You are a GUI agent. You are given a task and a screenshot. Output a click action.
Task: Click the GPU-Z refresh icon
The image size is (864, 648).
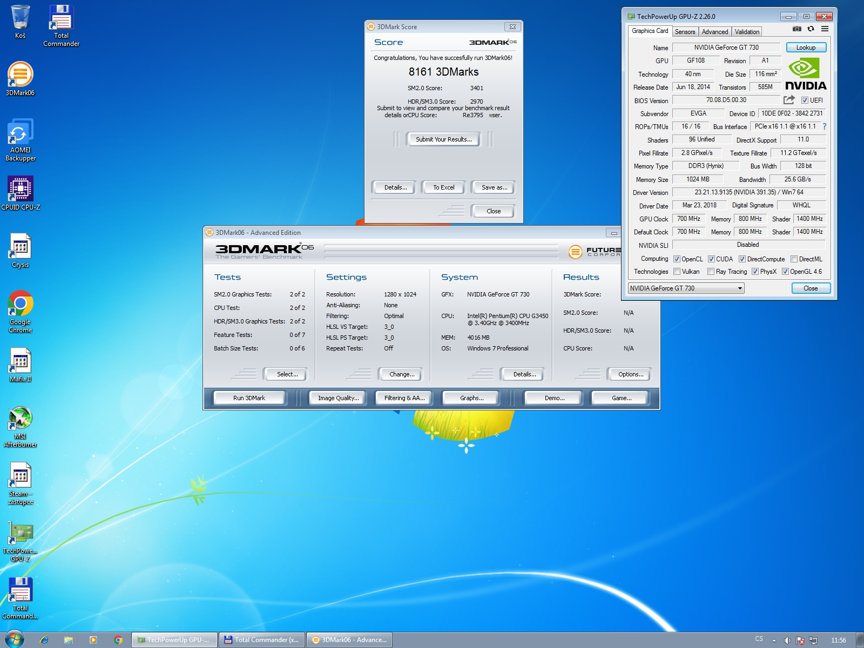811,29
